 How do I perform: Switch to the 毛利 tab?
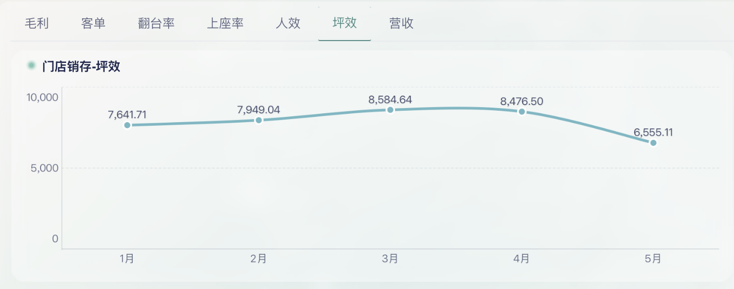pos(36,23)
